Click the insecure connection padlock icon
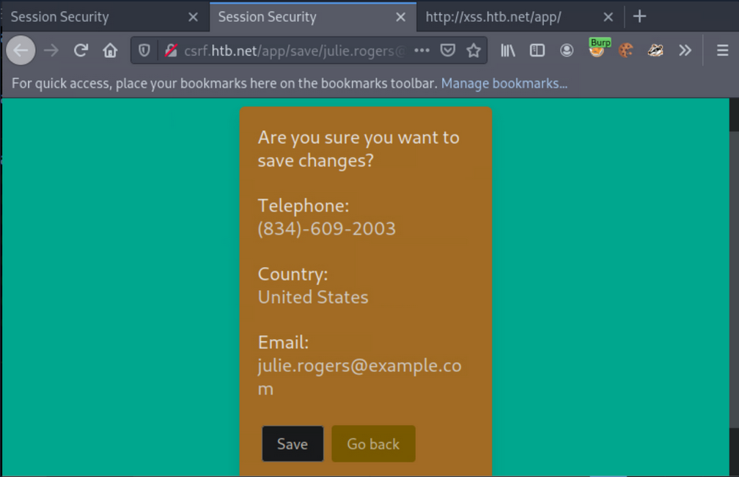This screenshot has height=477, width=739. click(x=171, y=50)
